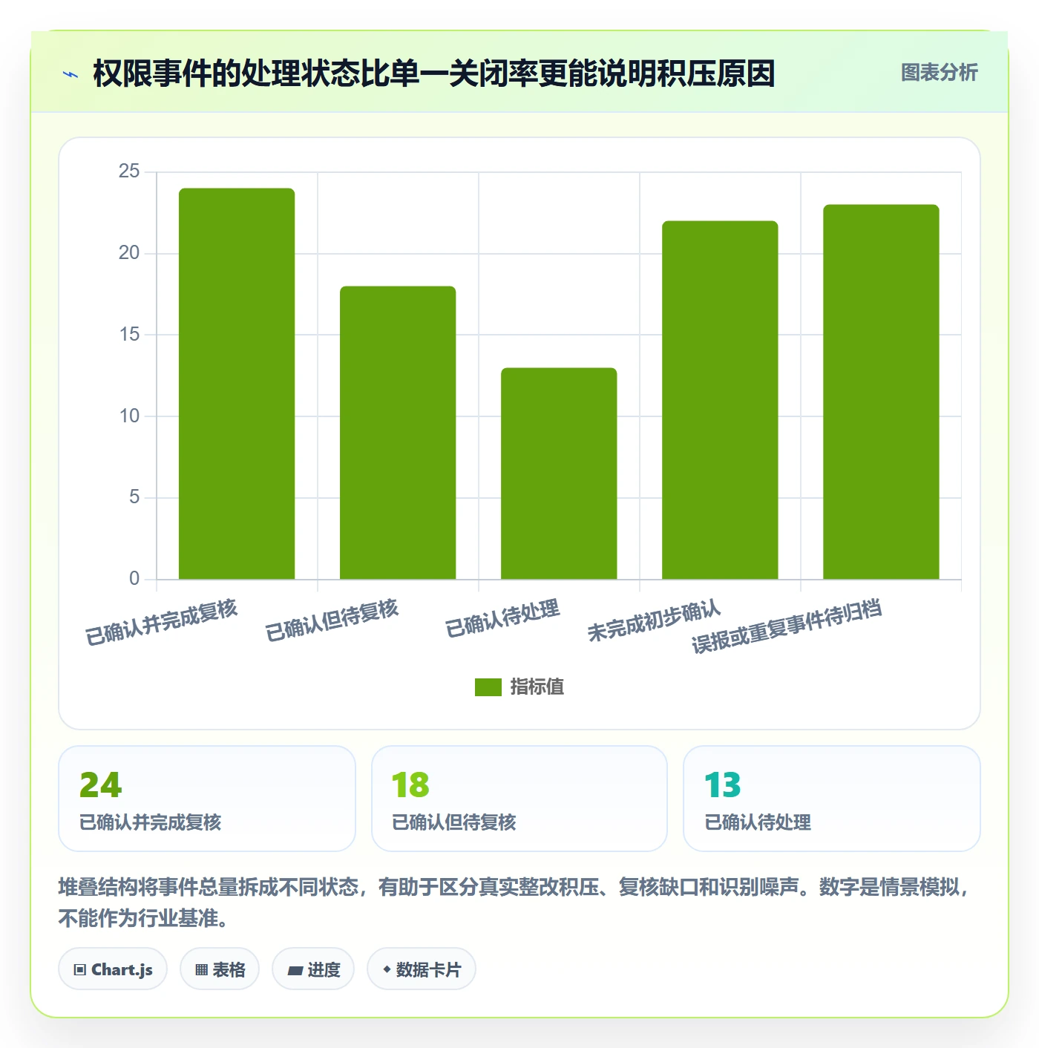Click the y-axis value 0
The image size is (1039, 1048).
tap(134, 579)
